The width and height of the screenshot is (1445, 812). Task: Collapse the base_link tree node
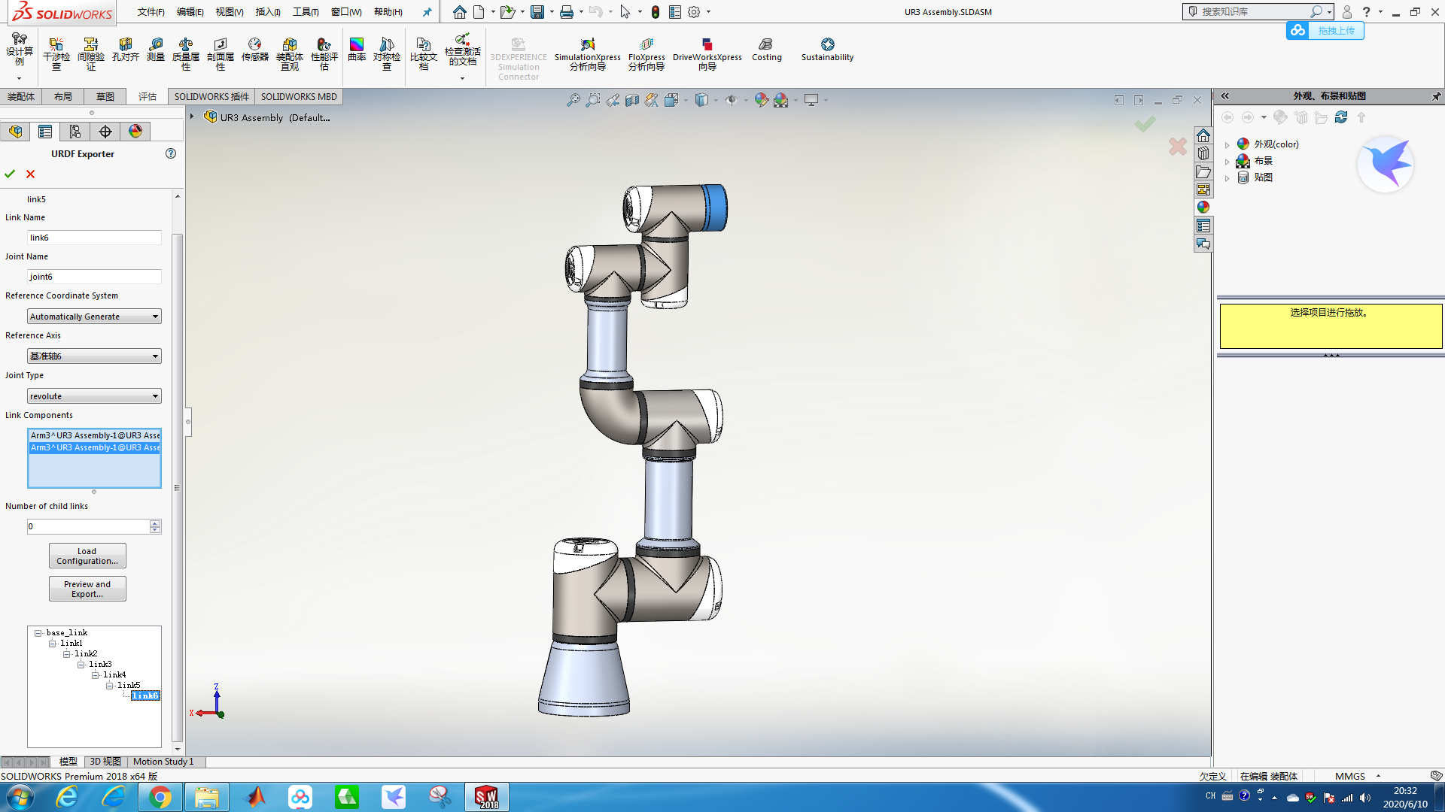click(38, 633)
